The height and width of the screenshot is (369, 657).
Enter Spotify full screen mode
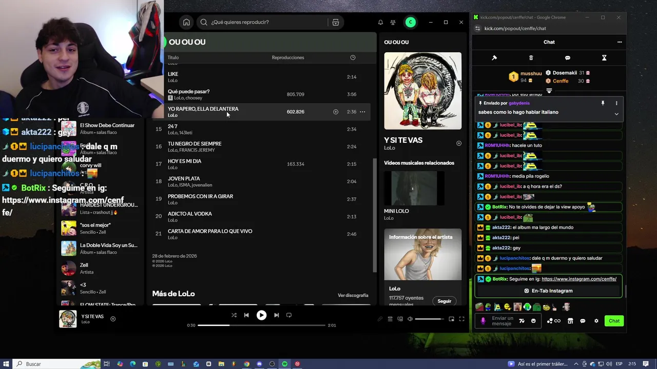pos(461,319)
